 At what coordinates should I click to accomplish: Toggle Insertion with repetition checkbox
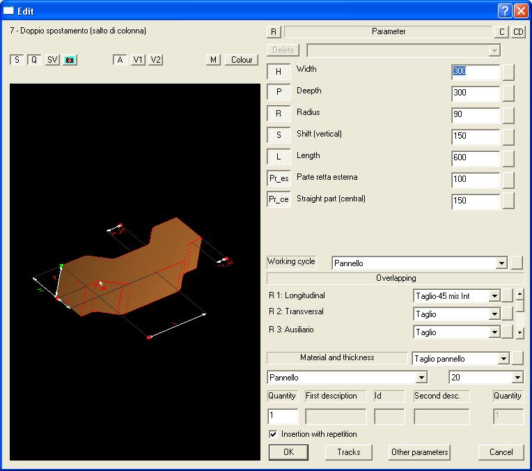(273, 434)
